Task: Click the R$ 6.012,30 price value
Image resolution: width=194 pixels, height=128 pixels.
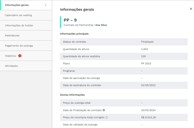Action: pos(149,117)
